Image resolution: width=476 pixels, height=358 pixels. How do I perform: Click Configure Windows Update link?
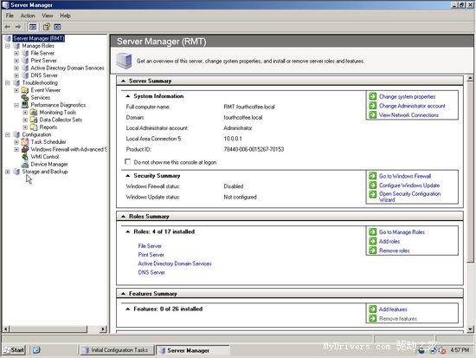tap(409, 186)
